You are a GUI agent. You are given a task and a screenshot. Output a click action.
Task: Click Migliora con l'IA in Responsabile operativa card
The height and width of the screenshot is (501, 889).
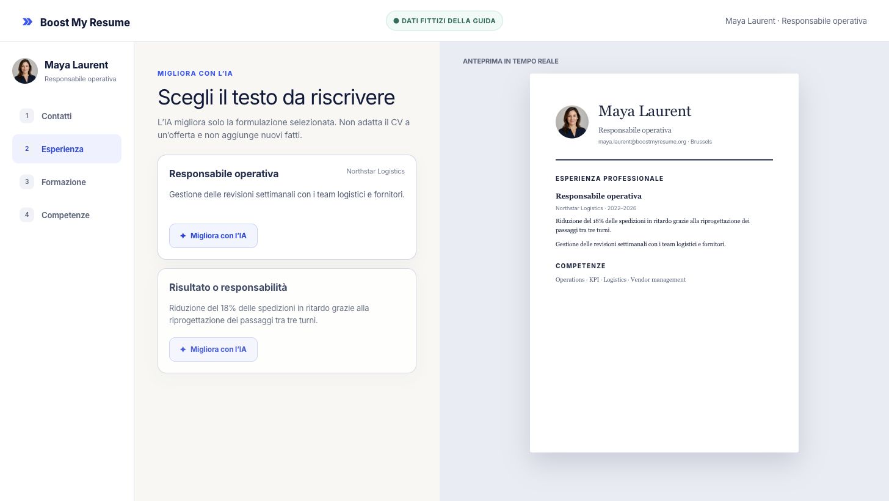(x=213, y=236)
